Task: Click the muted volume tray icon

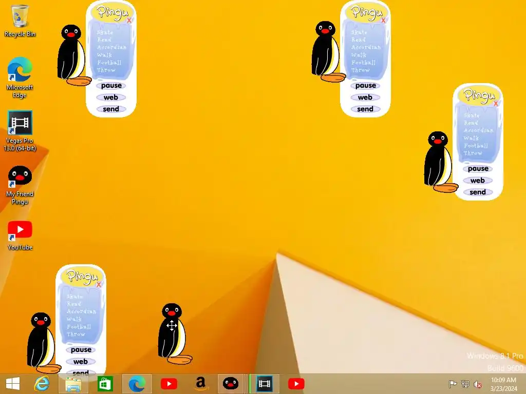Action: 477,384
